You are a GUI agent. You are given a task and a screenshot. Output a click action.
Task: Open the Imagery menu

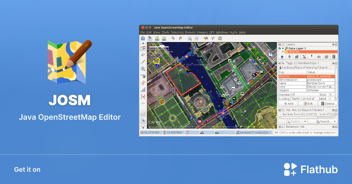tap(202, 32)
